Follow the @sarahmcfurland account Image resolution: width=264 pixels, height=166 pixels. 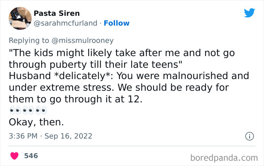(117, 23)
